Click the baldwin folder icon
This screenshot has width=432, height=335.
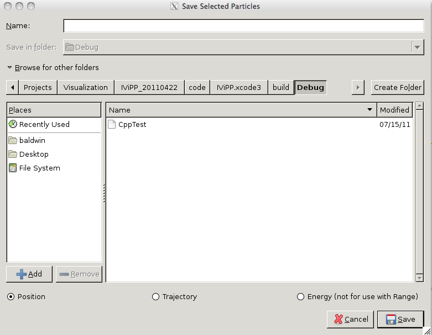(x=13, y=140)
